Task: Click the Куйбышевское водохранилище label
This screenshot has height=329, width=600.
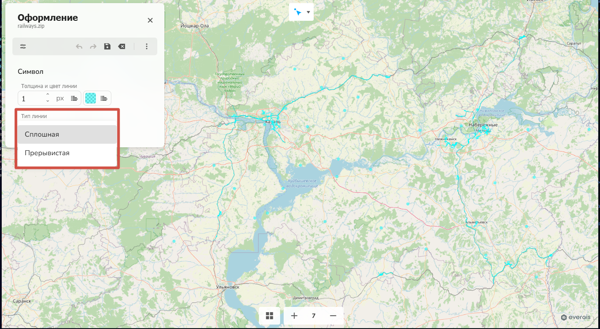Action: point(303,184)
